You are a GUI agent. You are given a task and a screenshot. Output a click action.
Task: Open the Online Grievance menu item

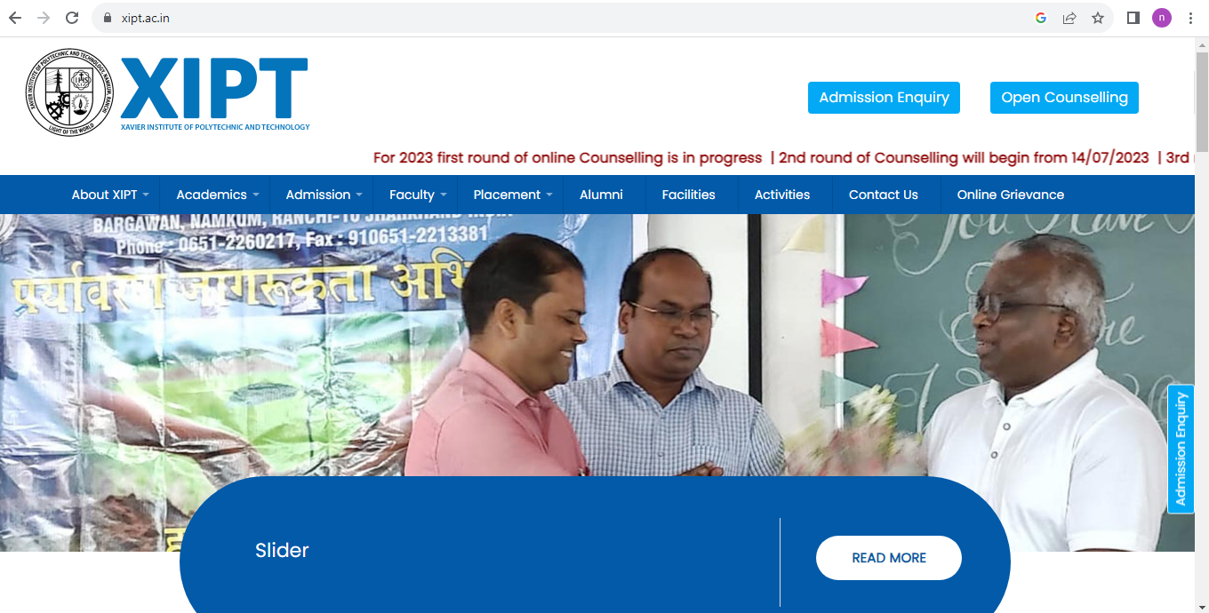(1010, 195)
